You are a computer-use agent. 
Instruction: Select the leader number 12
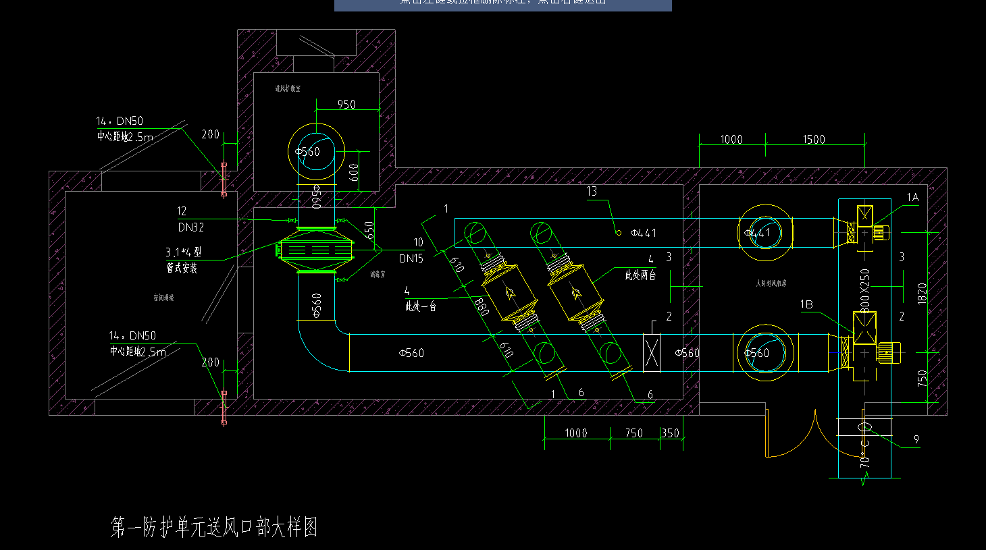click(x=182, y=211)
